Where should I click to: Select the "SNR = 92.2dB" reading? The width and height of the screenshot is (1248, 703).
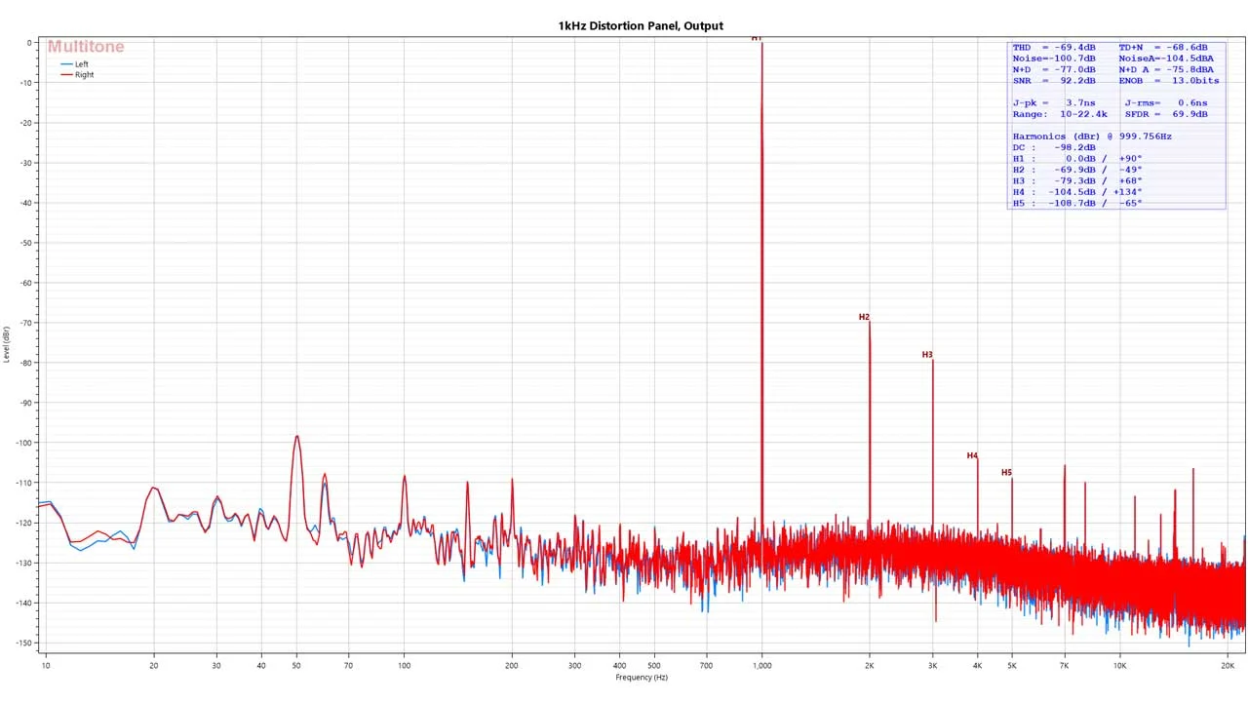pyautogui.click(x=1054, y=81)
